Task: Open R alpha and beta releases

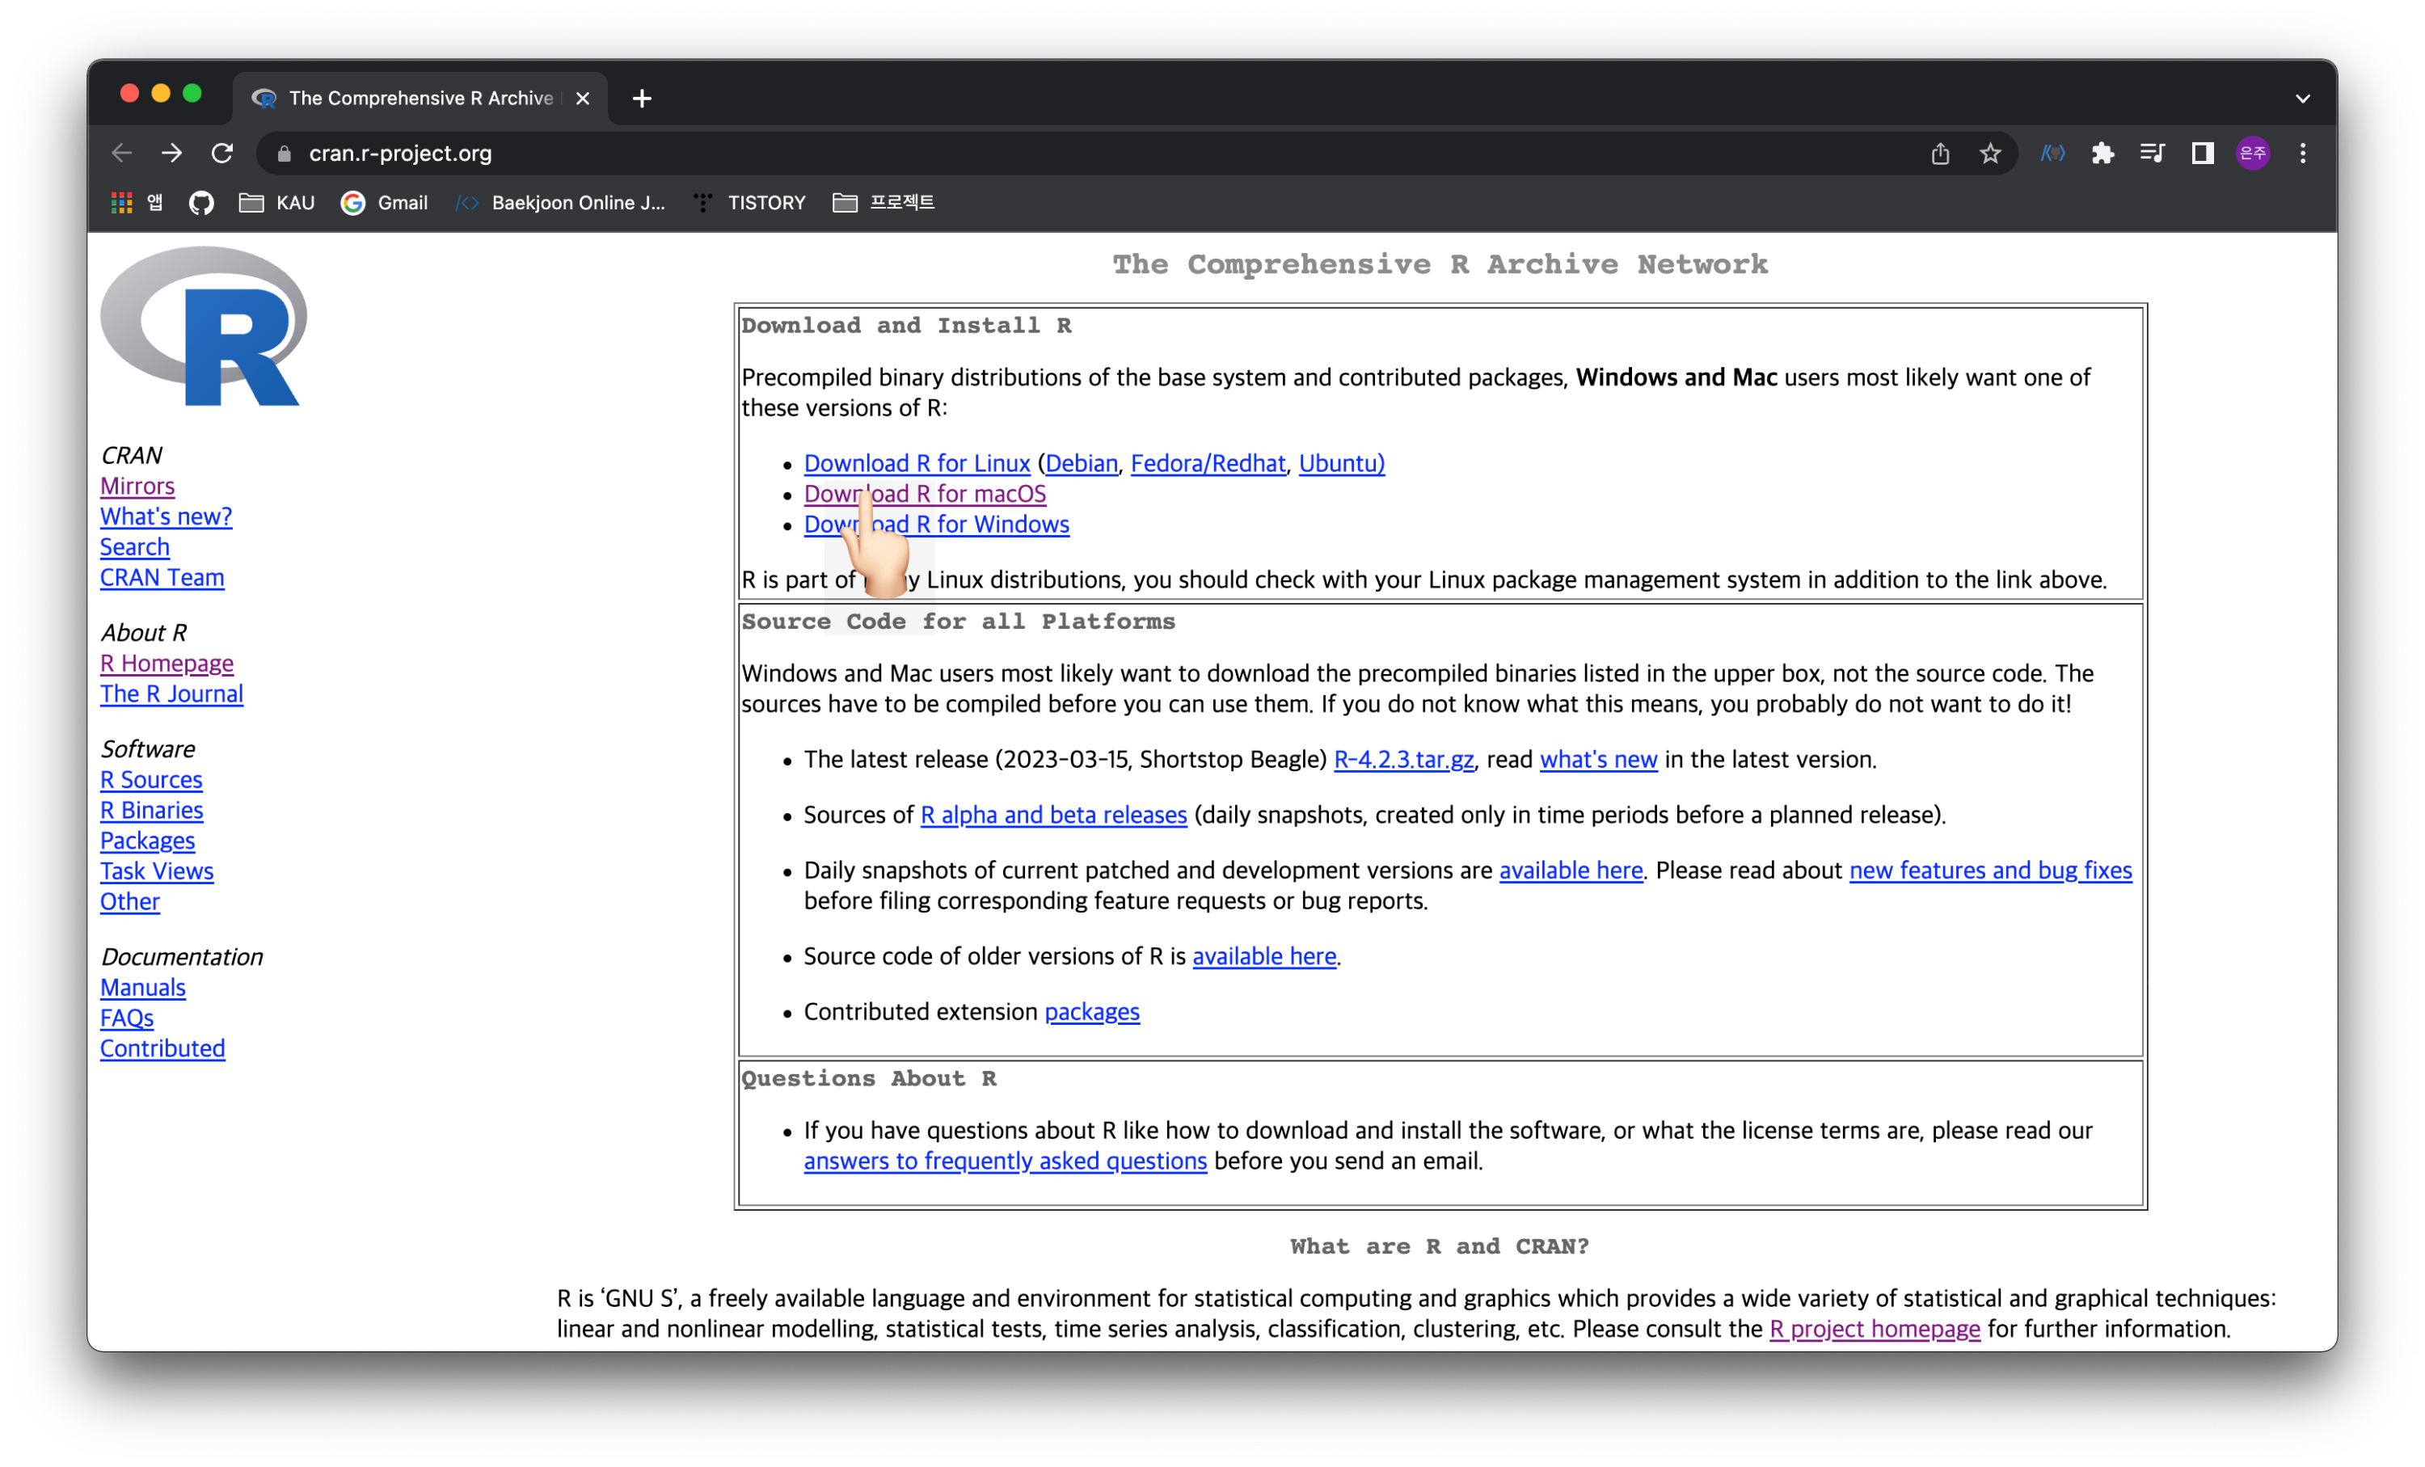Action: pos(1054,815)
